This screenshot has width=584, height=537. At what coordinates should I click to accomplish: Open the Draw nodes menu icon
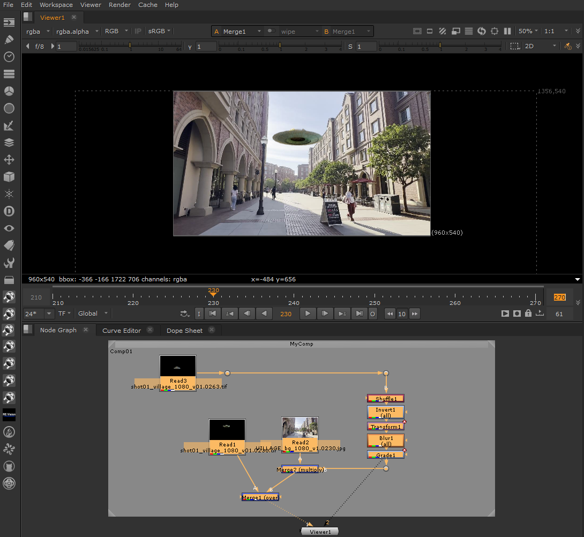[9, 40]
